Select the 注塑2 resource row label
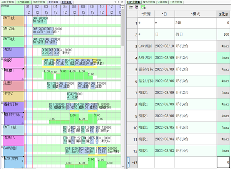Screen dimensions: 231x169 [x=13, y=97]
